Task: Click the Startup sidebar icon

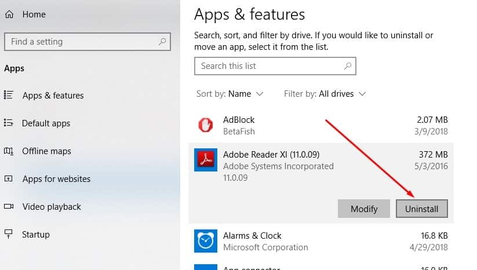Action: pos(9,234)
